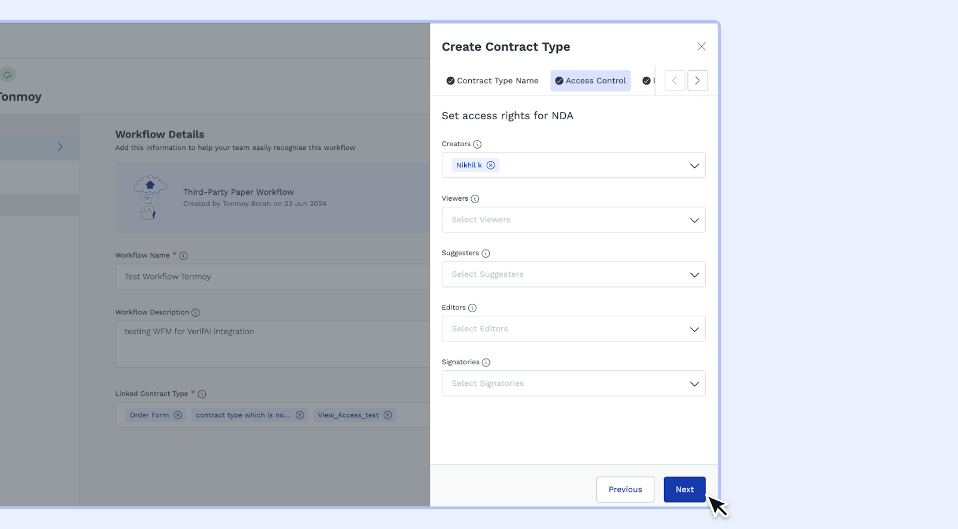Viewport: 958px width, 529px height.
Task: Remove Nikhil k from Creators
Action: tap(491, 165)
